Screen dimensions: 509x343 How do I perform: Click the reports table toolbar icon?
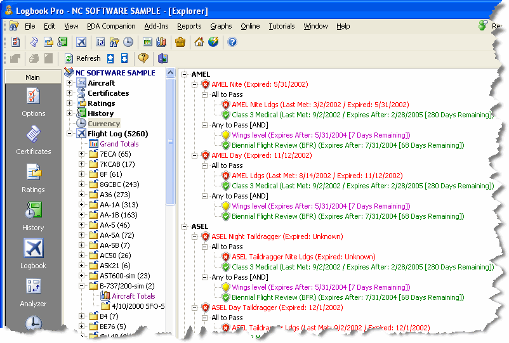coord(147,42)
